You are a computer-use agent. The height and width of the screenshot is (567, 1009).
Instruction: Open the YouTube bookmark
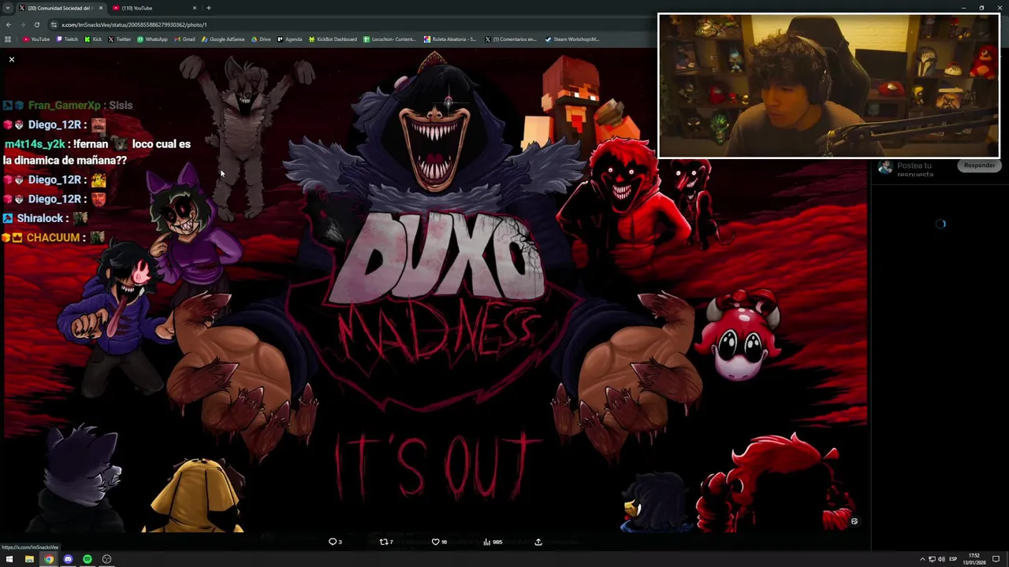pos(36,39)
